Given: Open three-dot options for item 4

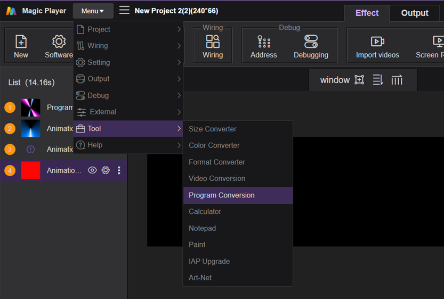Looking at the screenshot, I should (119, 170).
